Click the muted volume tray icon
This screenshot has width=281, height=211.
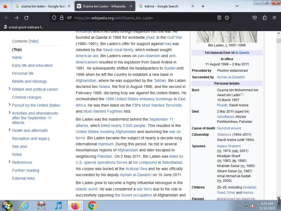pos(253,206)
